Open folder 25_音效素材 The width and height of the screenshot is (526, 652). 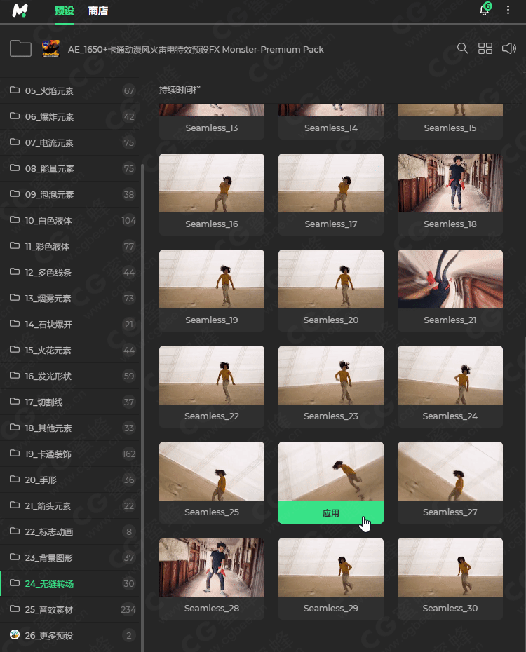[x=70, y=610]
